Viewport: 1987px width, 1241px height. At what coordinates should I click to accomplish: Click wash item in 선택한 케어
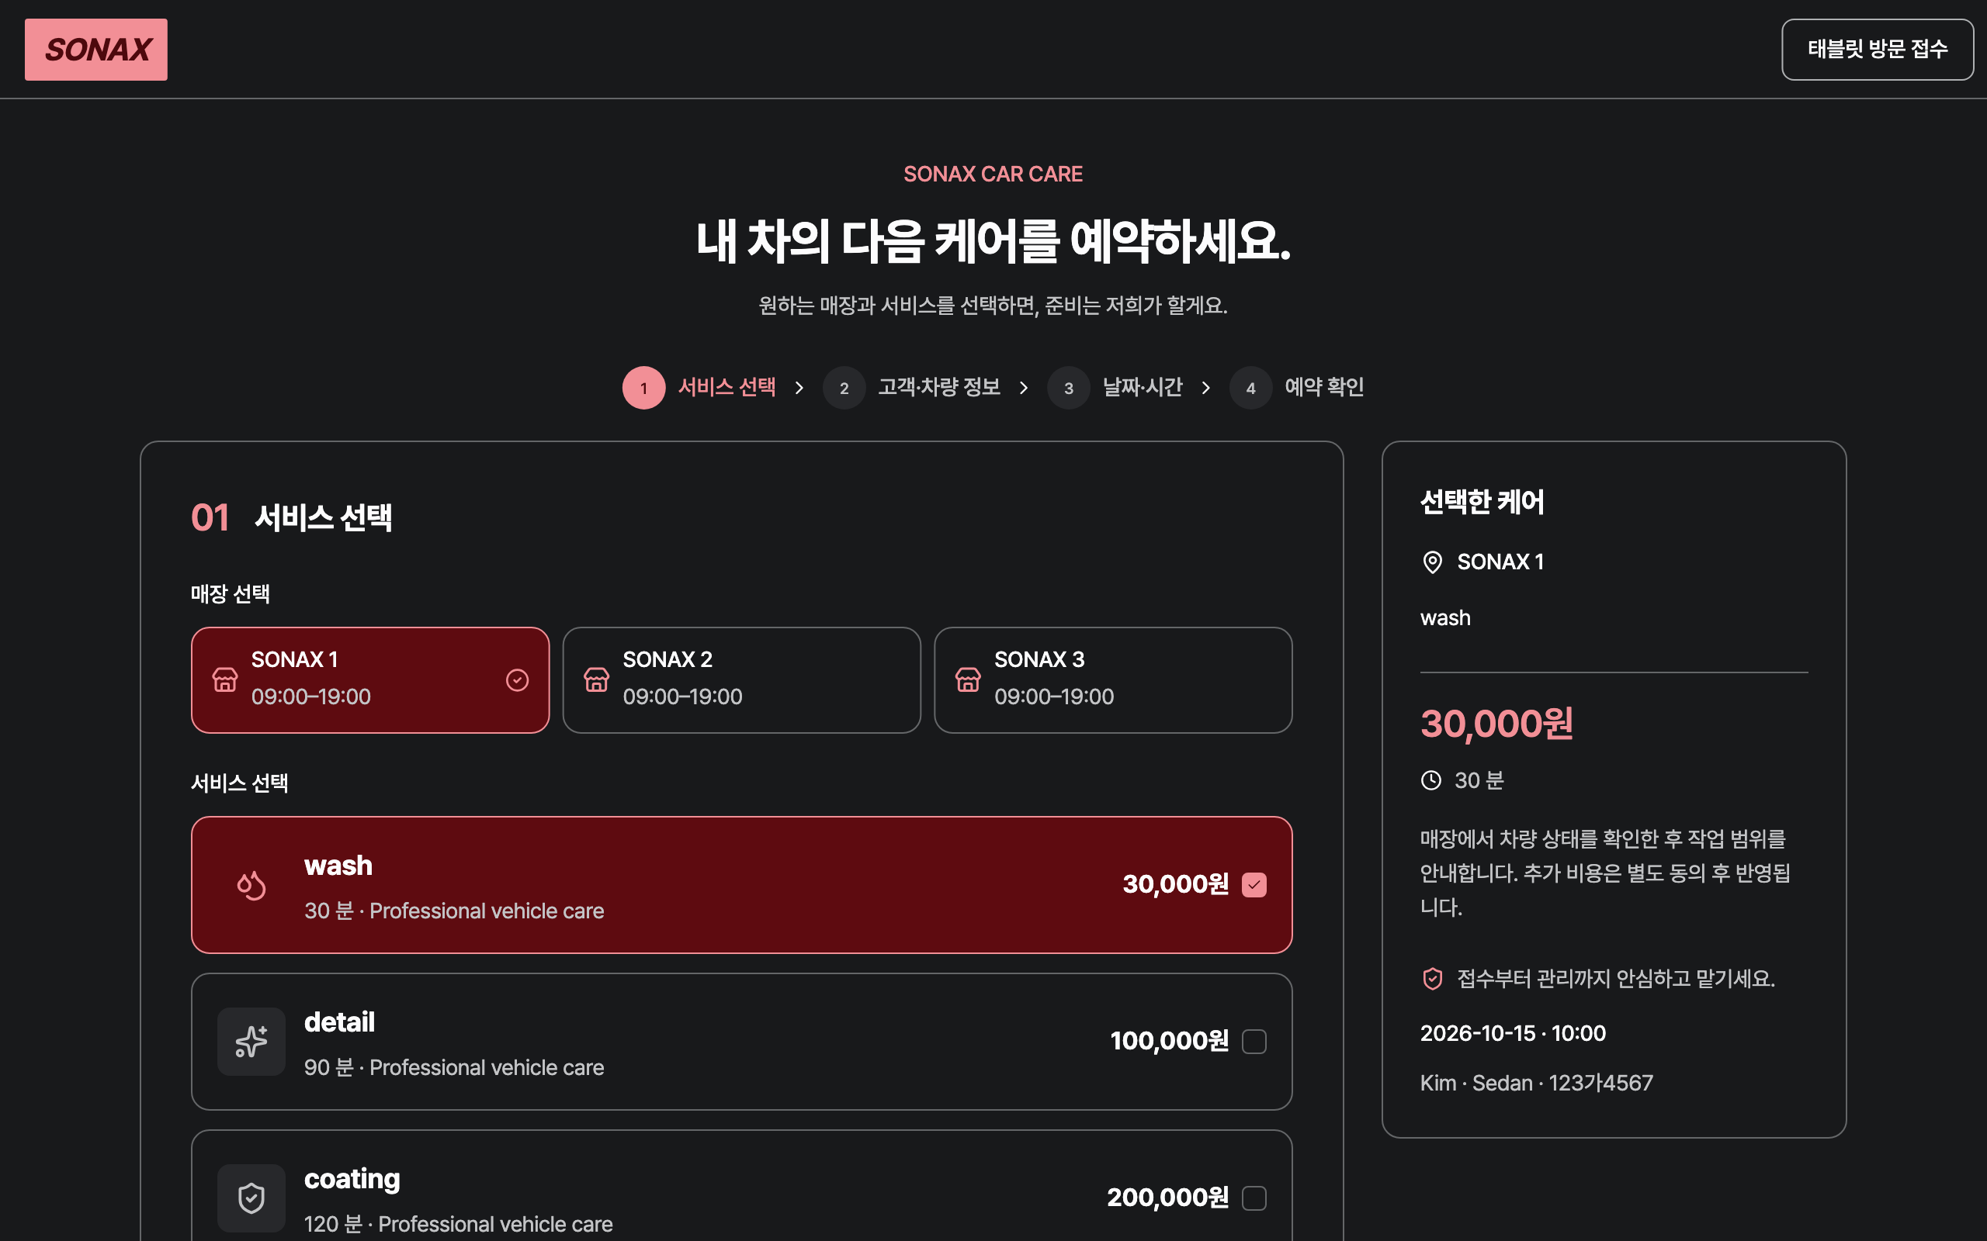coord(1445,618)
